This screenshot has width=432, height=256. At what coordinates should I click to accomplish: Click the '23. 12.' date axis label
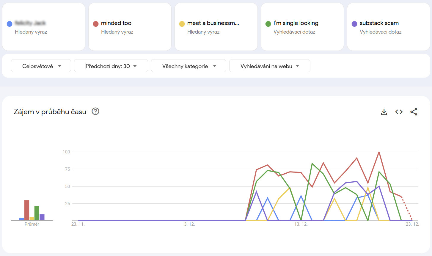point(412,224)
